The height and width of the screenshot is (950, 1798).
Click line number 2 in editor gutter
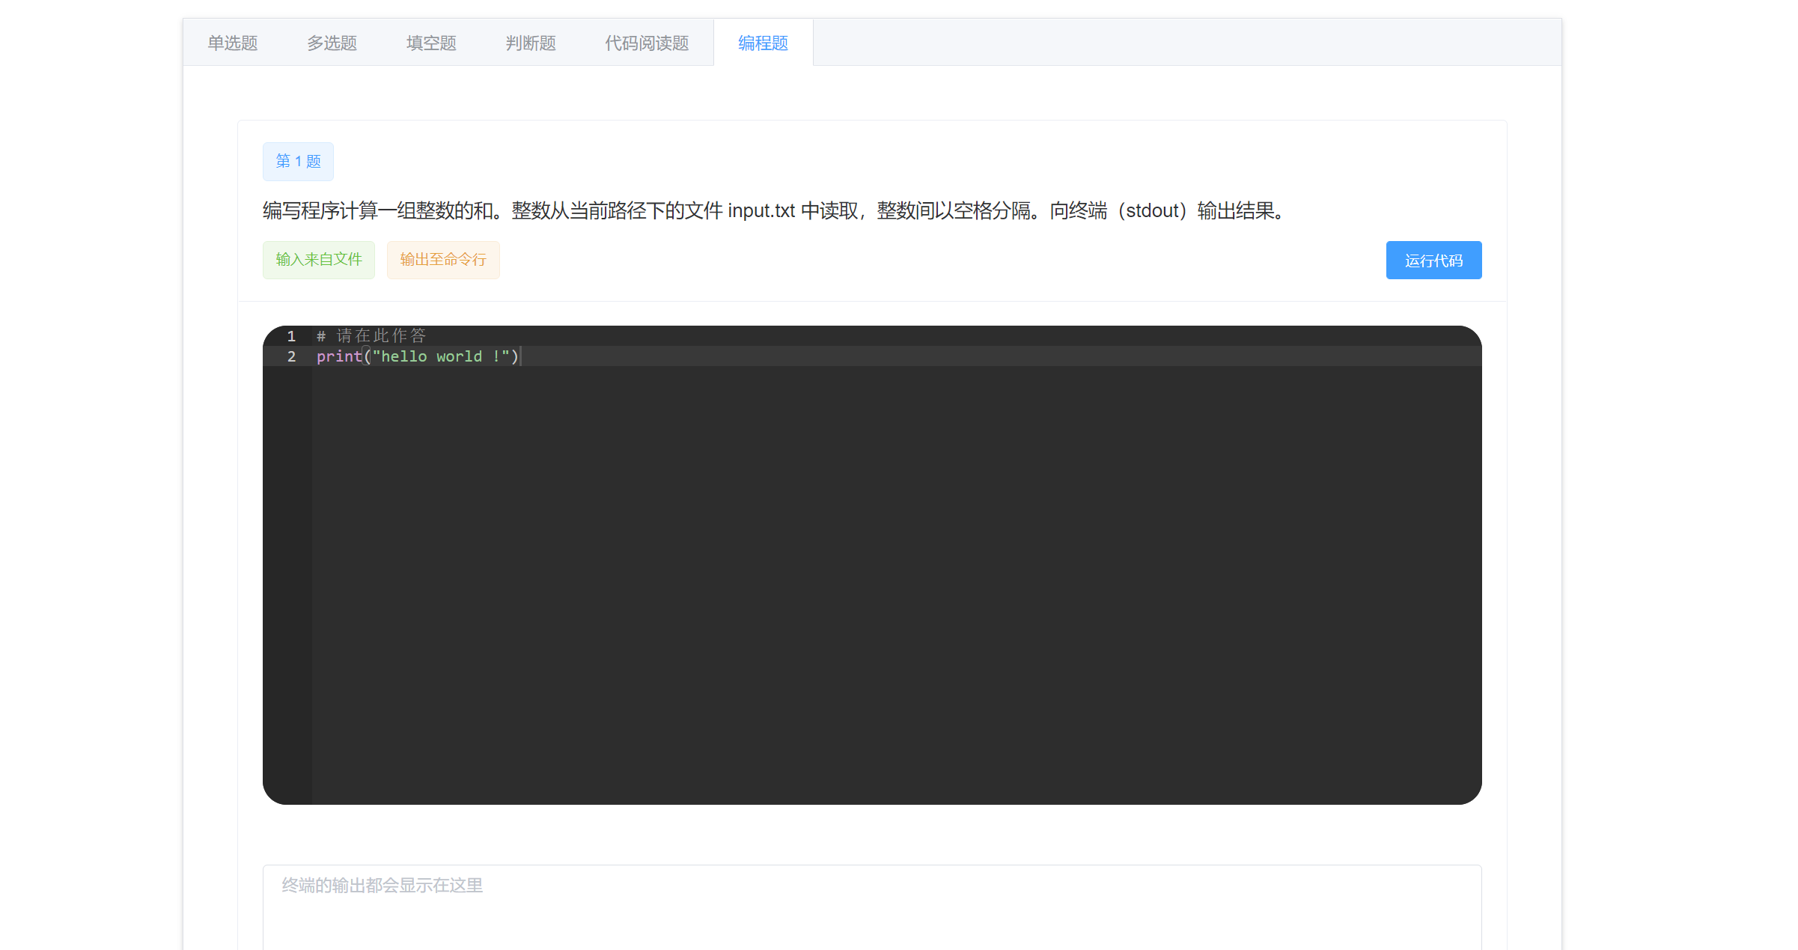click(x=291, y=356)
